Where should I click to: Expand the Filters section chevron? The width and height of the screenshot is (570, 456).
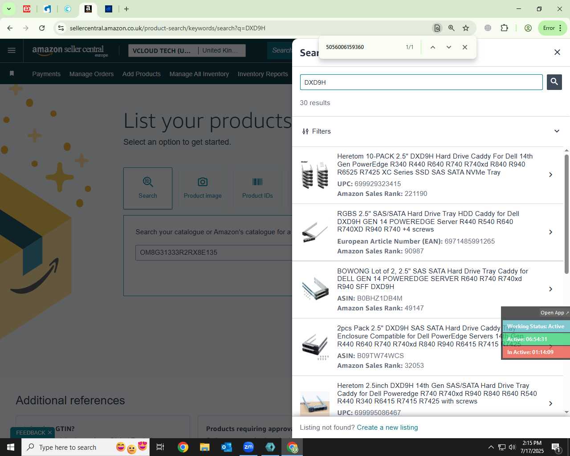pyautogui.click(x=557, y=131)
